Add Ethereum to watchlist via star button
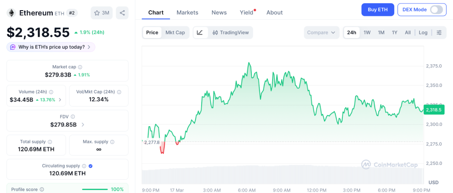The width and height of the screenshot is (453, 193). (x=101, y=13)
